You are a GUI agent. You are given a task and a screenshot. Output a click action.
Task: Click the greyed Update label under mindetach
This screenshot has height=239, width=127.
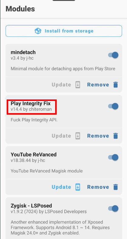click(61, 85)
